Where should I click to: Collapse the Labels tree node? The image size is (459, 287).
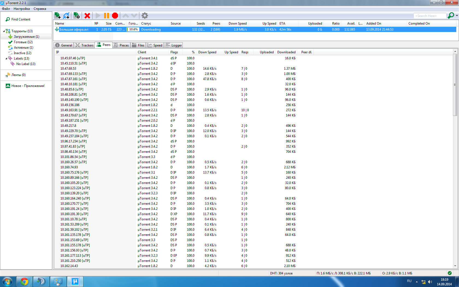coord(6,58)
